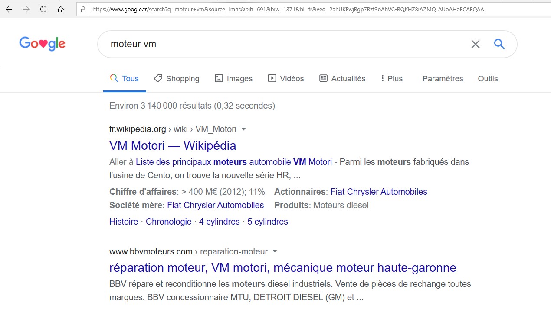
Task: Switch to the Shopping tab
Action: [x=177, y=79]
